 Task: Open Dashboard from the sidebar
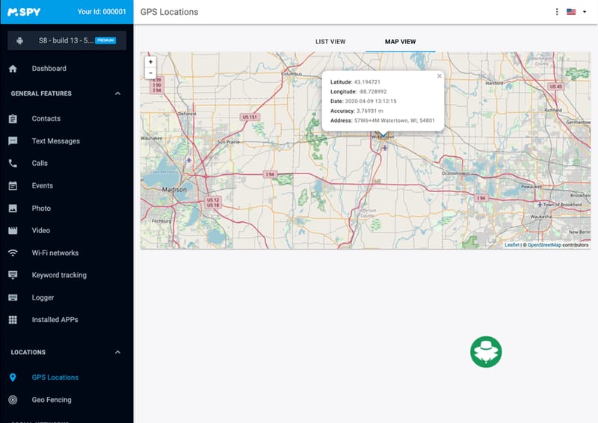(49, 69)
